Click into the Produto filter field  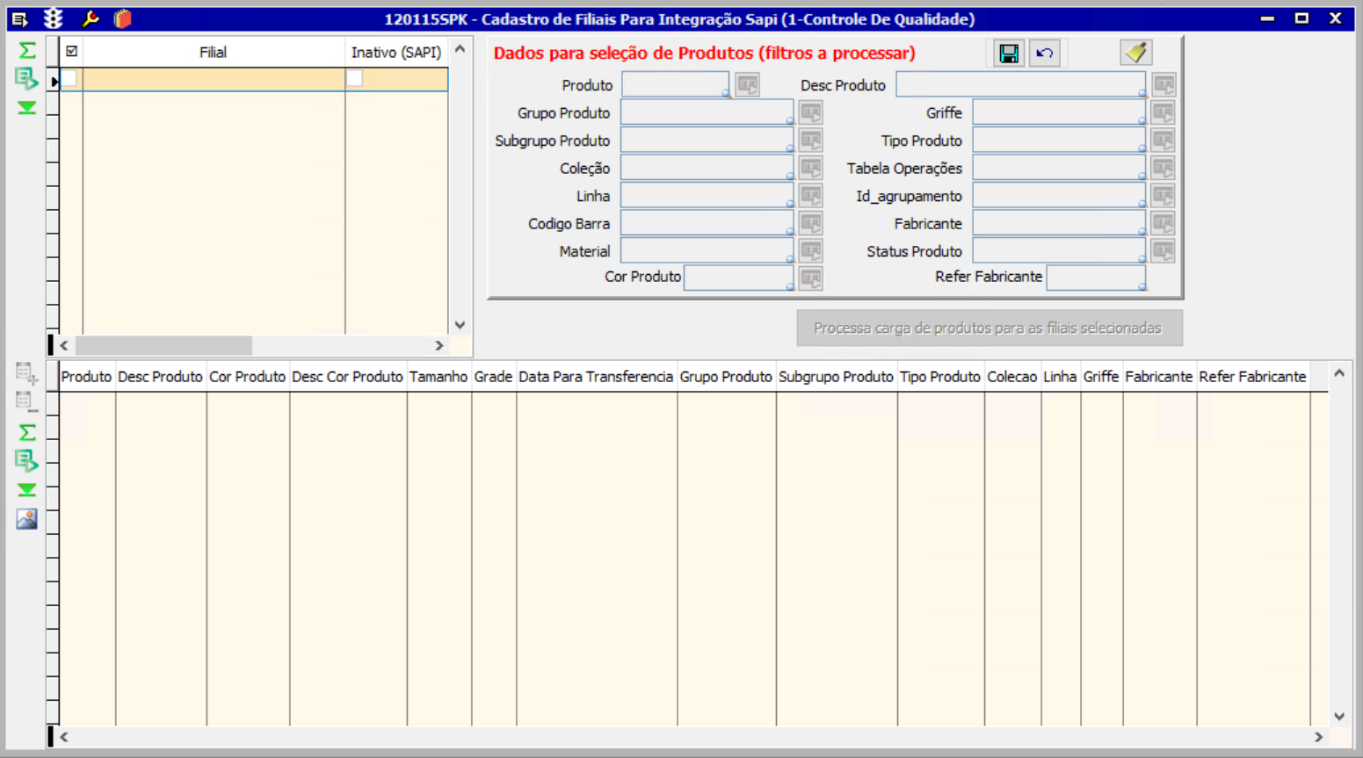[675, 84]
